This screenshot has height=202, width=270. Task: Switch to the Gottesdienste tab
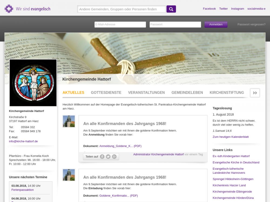[x=106, y=92]
